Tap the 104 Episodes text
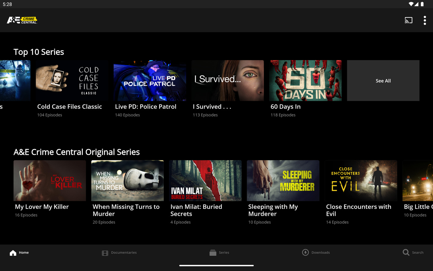This screenshot has width=433, height=271. [50, 115]
